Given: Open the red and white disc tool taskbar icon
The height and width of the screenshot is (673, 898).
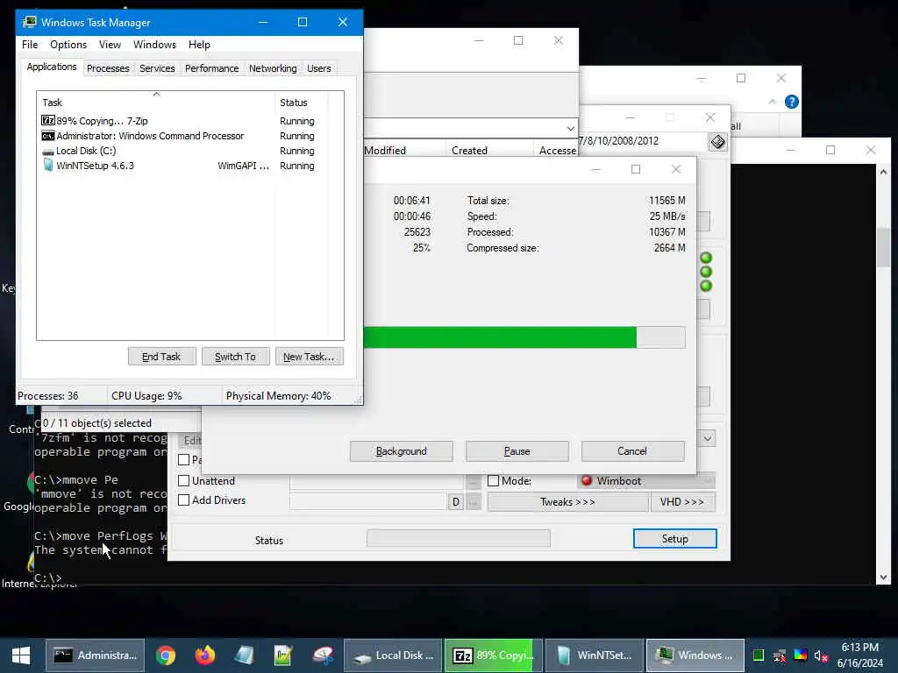Looking at the screenshot, I should [x=323, y=655].
